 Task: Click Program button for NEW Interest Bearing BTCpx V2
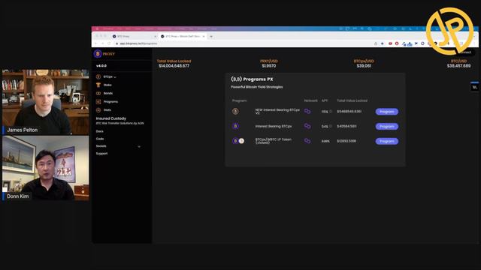click(x=387, y=112)
